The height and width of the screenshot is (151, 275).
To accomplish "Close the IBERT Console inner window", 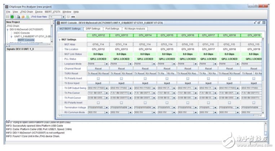I will [263, 23].
